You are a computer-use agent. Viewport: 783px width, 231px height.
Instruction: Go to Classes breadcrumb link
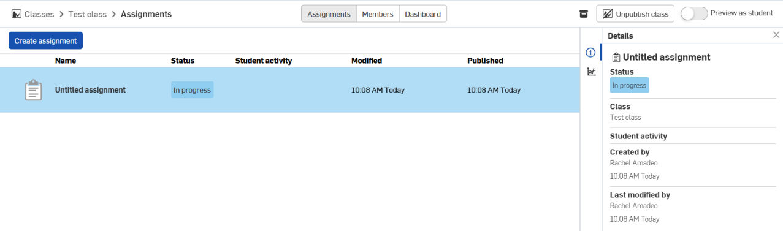[39, 14]
